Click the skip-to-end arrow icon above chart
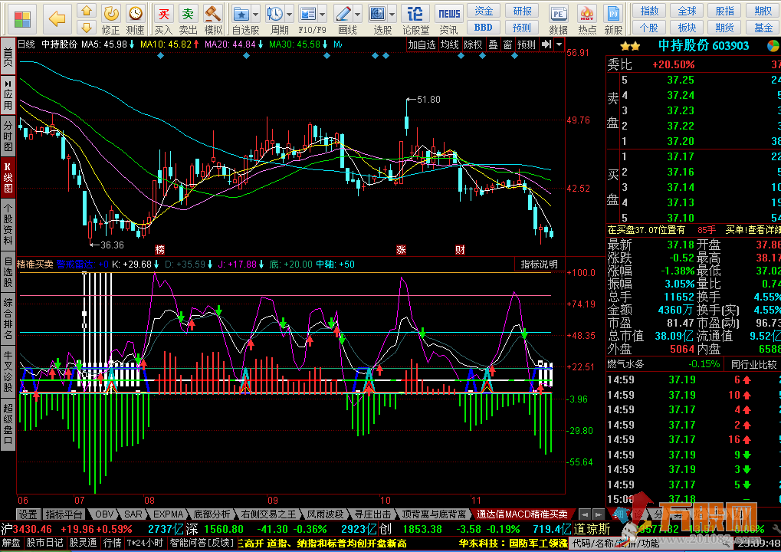Image resolution: width=781 pixels, height=552 pixels. click(546, 44)
